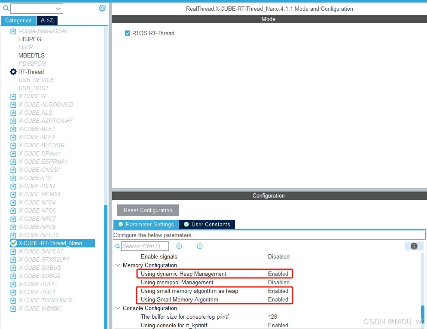The image size is (427, 329).
Task: Select X-CUBE-RT-Thread_Nano entry
Action: [x=52, y=243]
